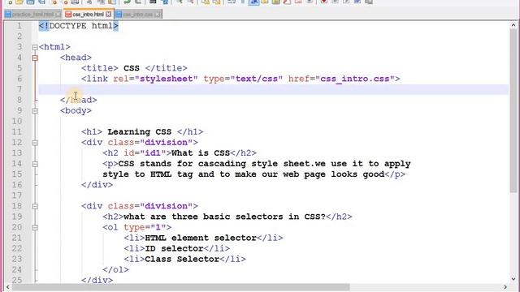Switch to the practice_html.html tab
520x292 pixels.
pos(32,15)
